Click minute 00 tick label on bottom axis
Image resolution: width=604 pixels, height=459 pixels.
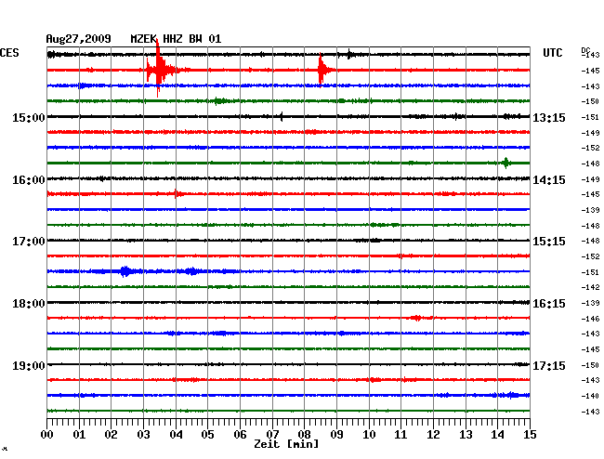47,434
